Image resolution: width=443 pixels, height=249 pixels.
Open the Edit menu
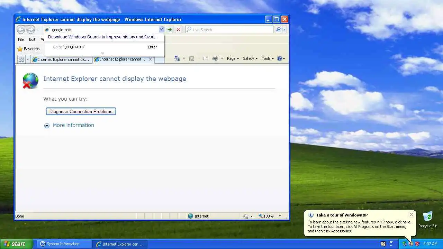(x=32, y=39)
